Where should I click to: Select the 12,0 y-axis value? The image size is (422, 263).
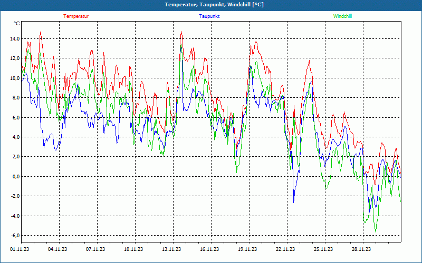click(15, 58)
